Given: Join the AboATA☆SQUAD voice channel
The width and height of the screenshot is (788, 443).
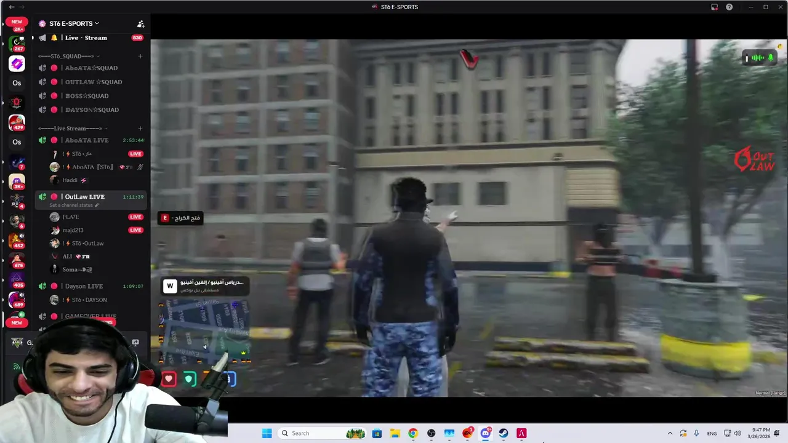Looking at the screenshot, I should pos(90,68).
